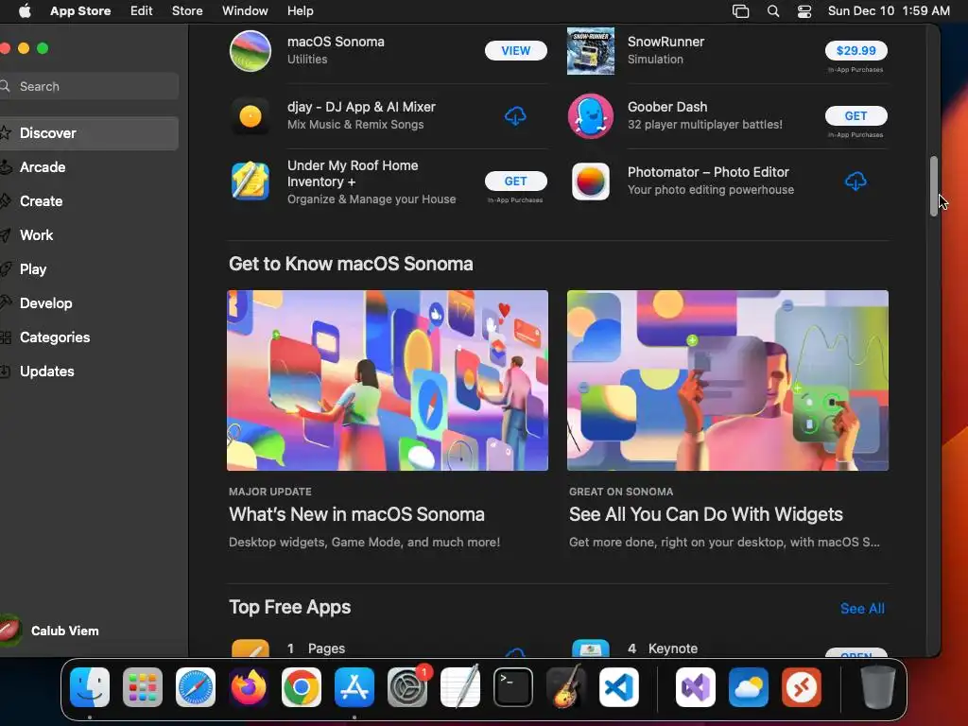Click the Pages entry in Top Free Apps

pyautogui.click(x=387, y=648)
